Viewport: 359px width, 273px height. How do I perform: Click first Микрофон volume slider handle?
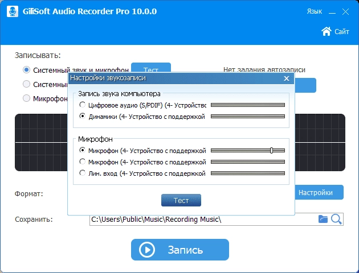(271, 150)
